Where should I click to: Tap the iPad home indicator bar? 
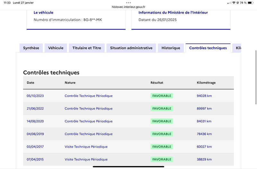(x=128, y=166)
